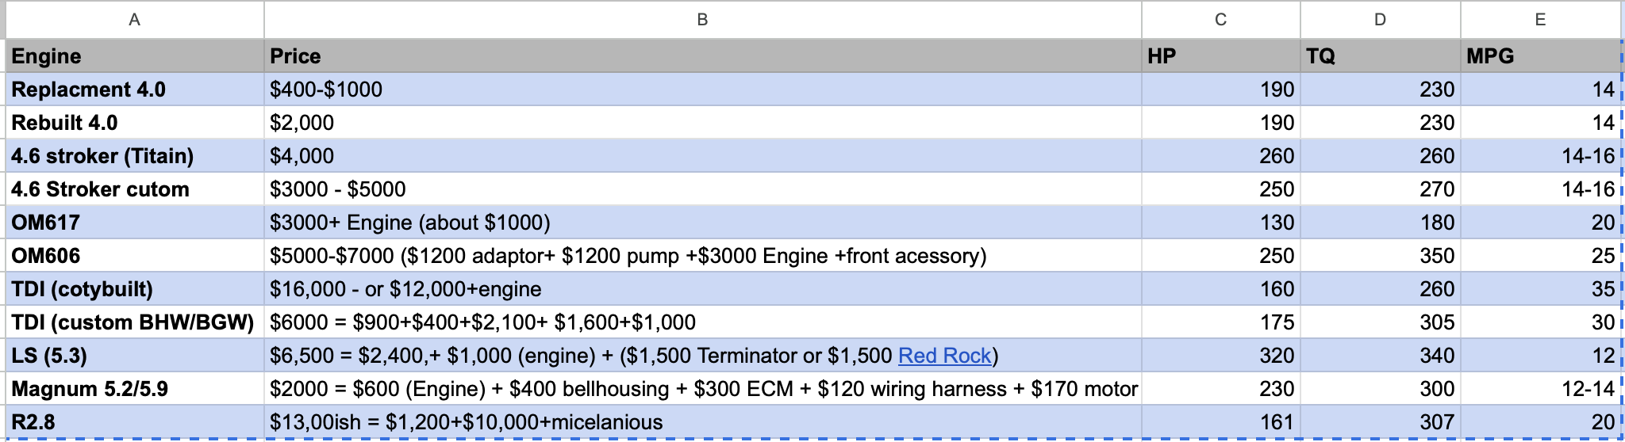This screenshot has height=442, width=1625.
Task: Select the Magnum 5.2/5.9 engine cell
Action: [135, 389]
